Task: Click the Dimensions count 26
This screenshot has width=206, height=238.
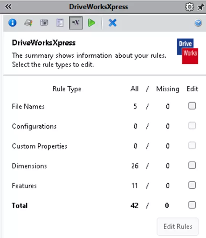Action: point(135,166)
